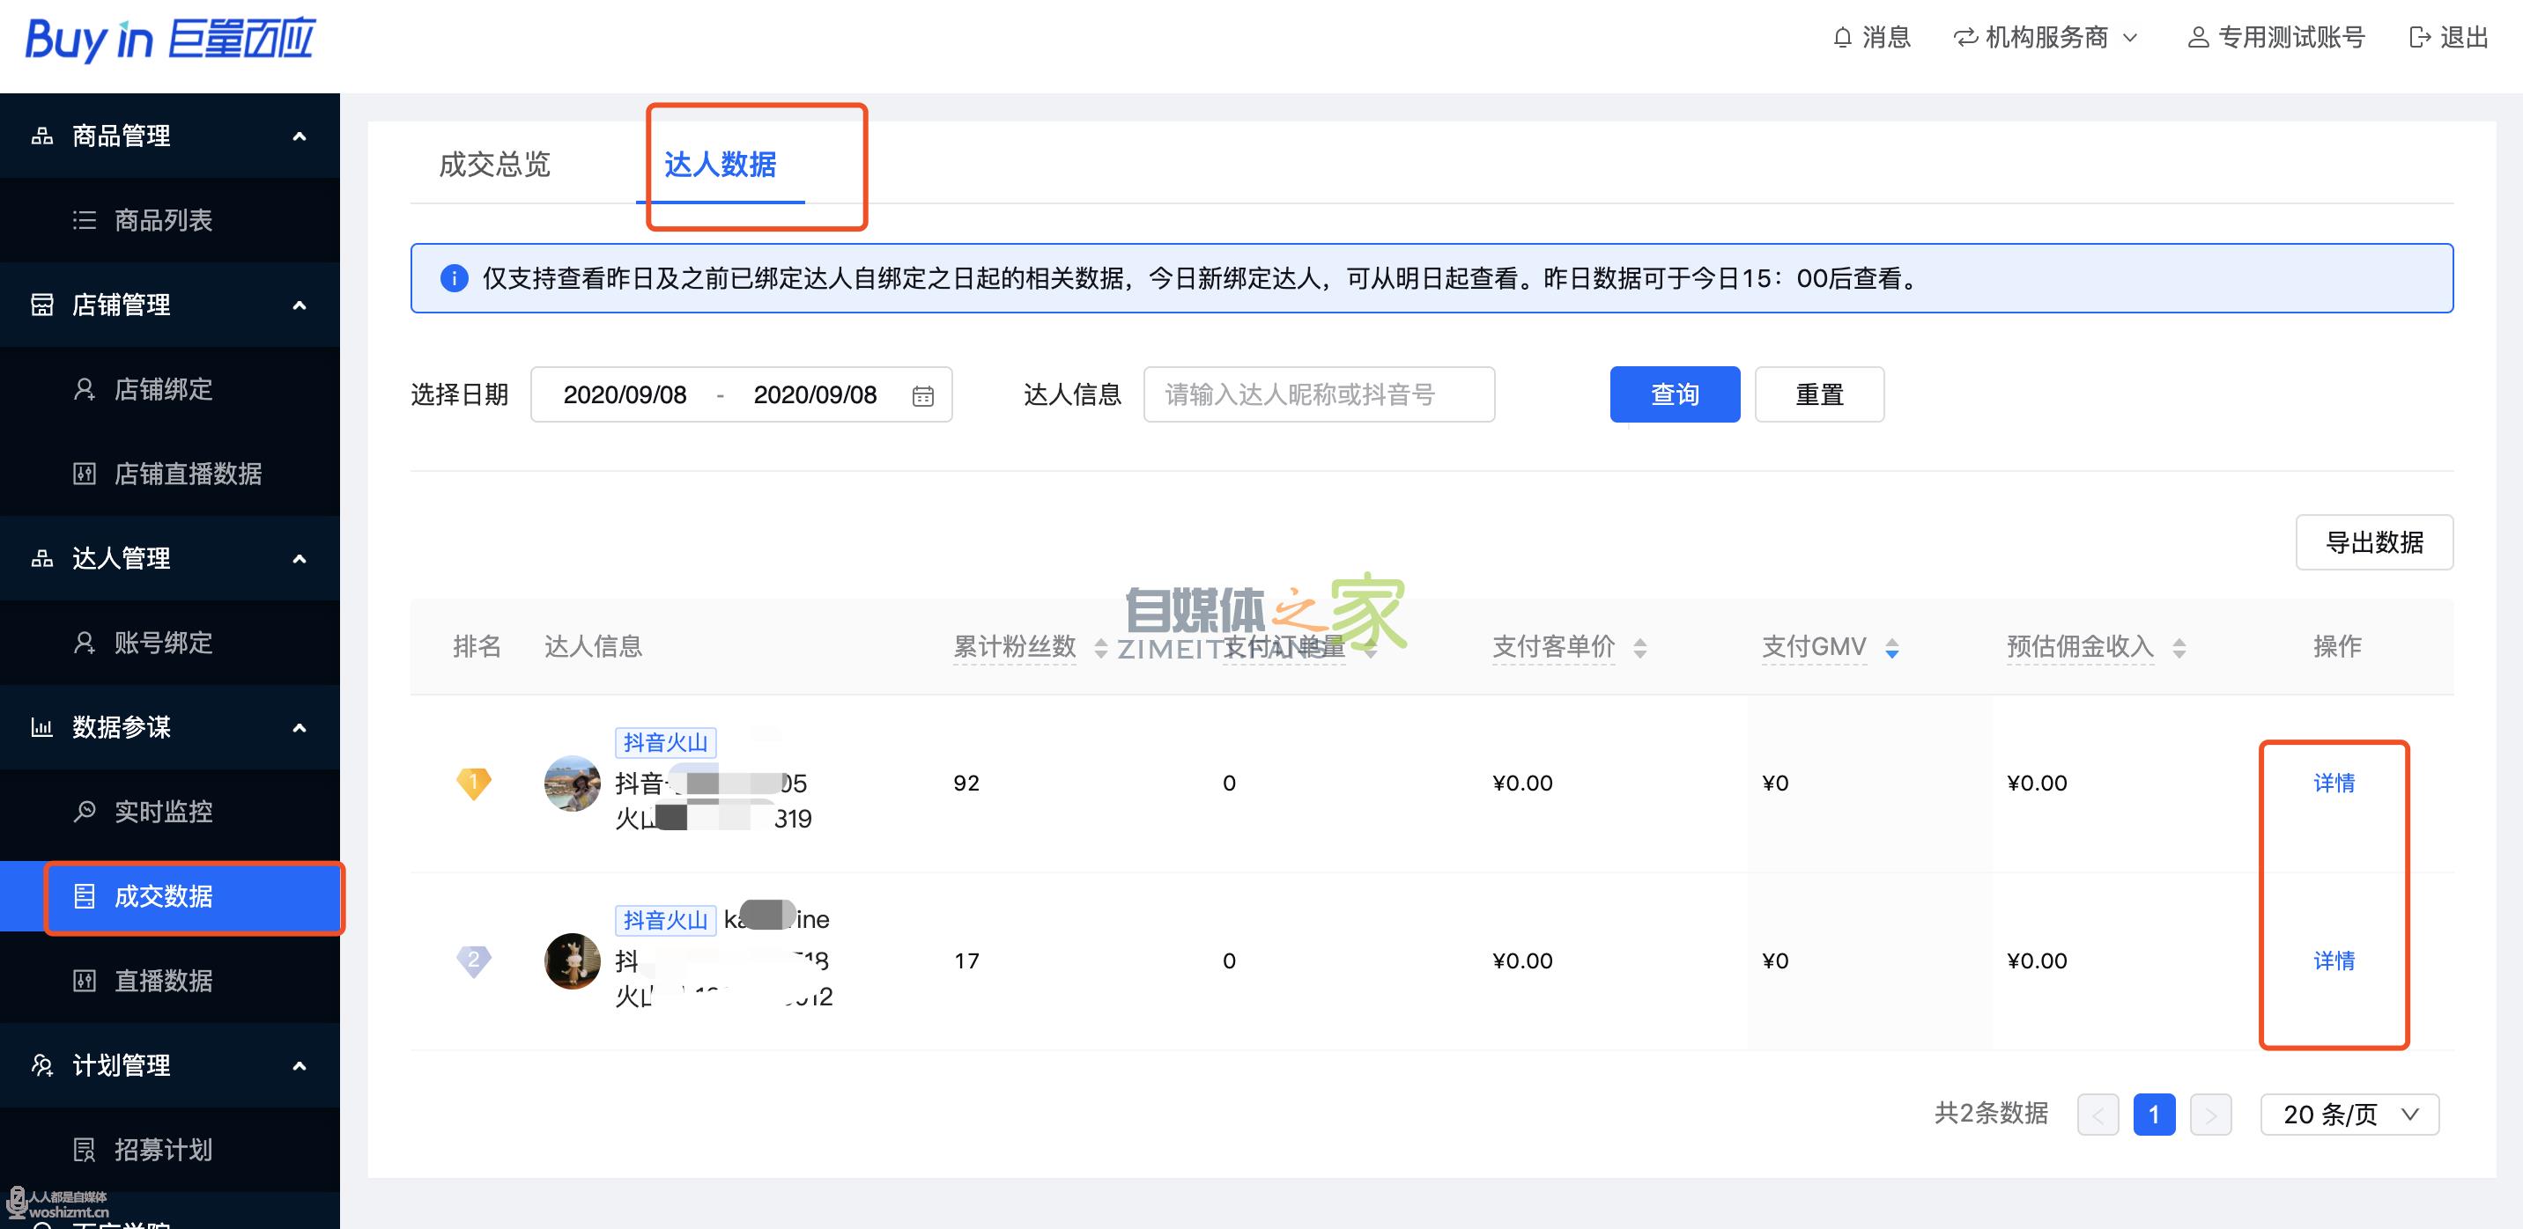
Task: Switch to the 成交总览 tab
Action: click(x=494, y=165)
